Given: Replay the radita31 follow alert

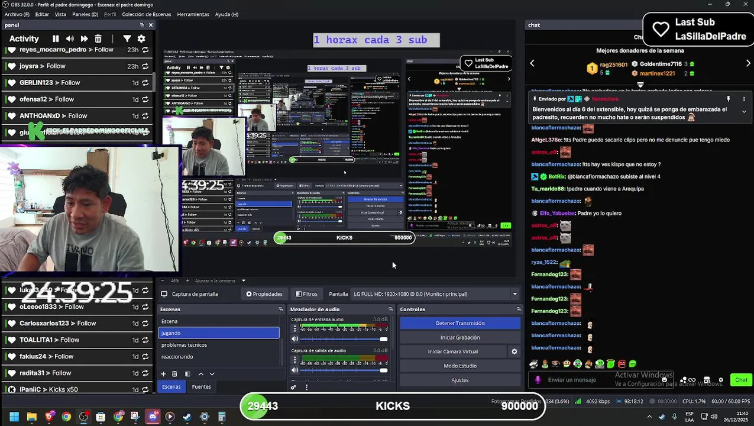Looking at the screenshot, I should pyautogui.click(x=145, y=373).
